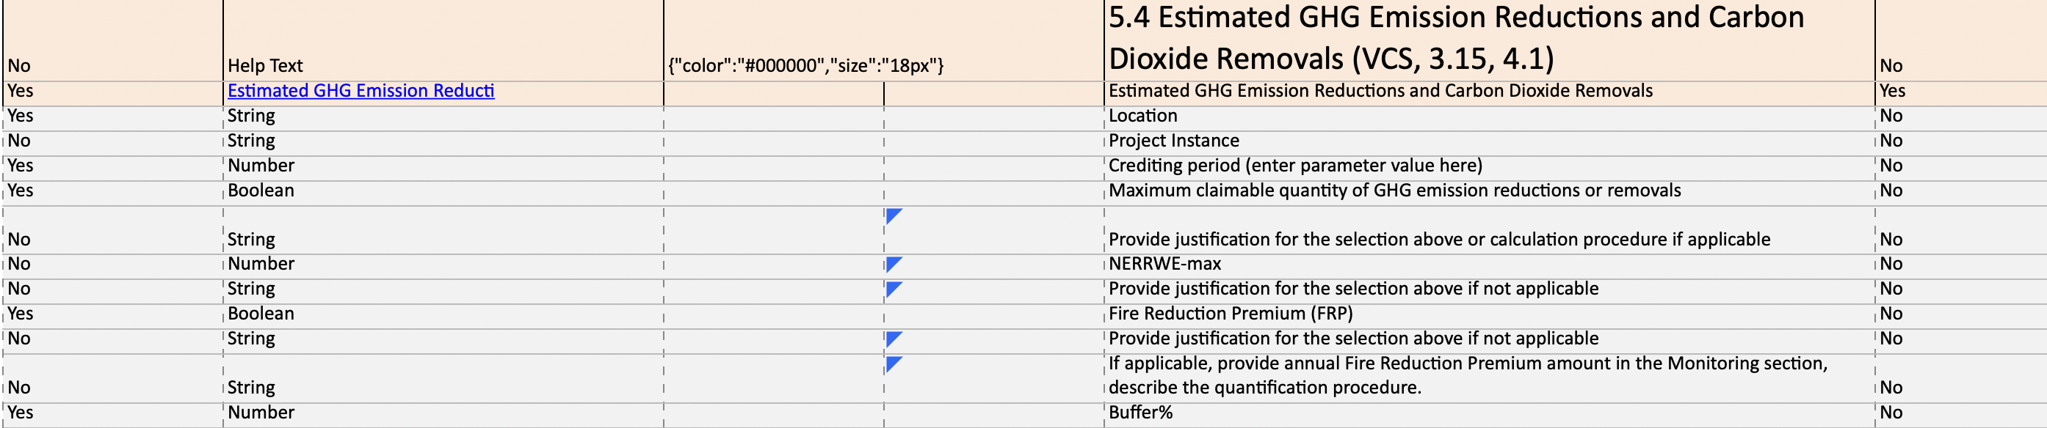This screenshot has height=428, width=2047.
Task: Click the Buffer% cell
Action: point(1488,413)
